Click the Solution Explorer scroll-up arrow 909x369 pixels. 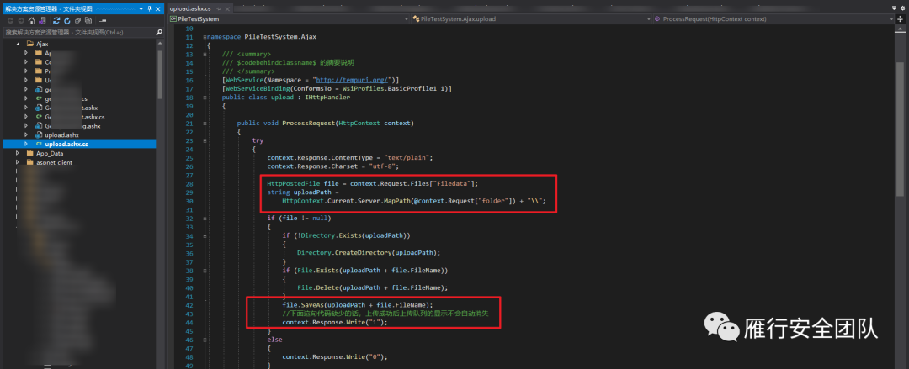click(x=160, y=44)
